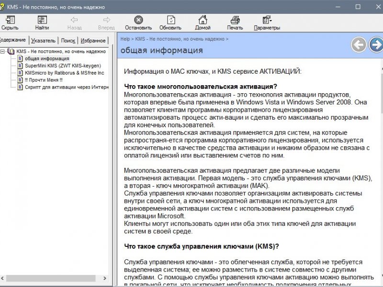The height and width of the screenshot is (287, 383).
Task: Go to next topic with the blue round arrow
Action: [x=376, y=44]
